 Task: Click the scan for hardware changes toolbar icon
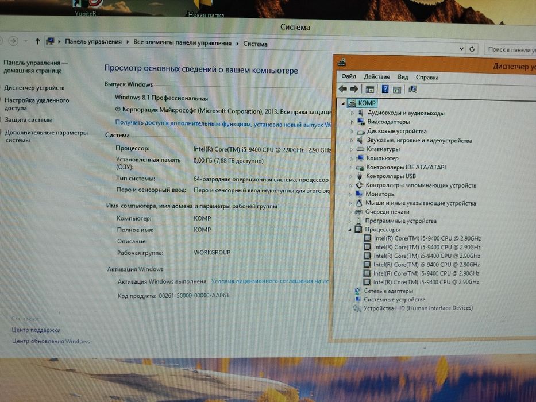[x=412, y=90]
